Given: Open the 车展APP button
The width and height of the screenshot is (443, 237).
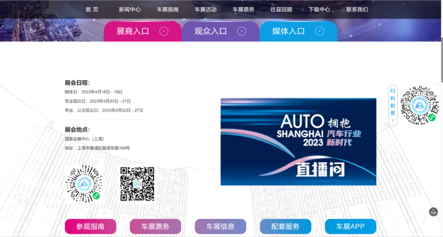Looking at the screenshot, I should 351,226.
